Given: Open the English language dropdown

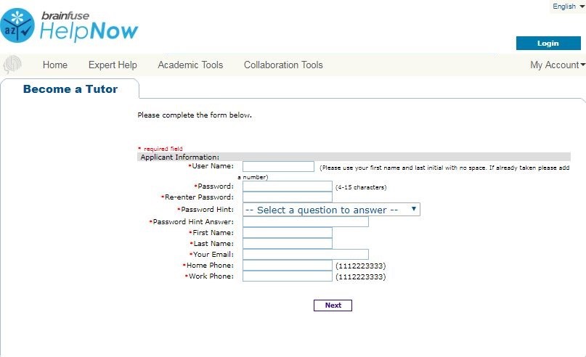Looking at the screenshot, I should tap(569, 7).
